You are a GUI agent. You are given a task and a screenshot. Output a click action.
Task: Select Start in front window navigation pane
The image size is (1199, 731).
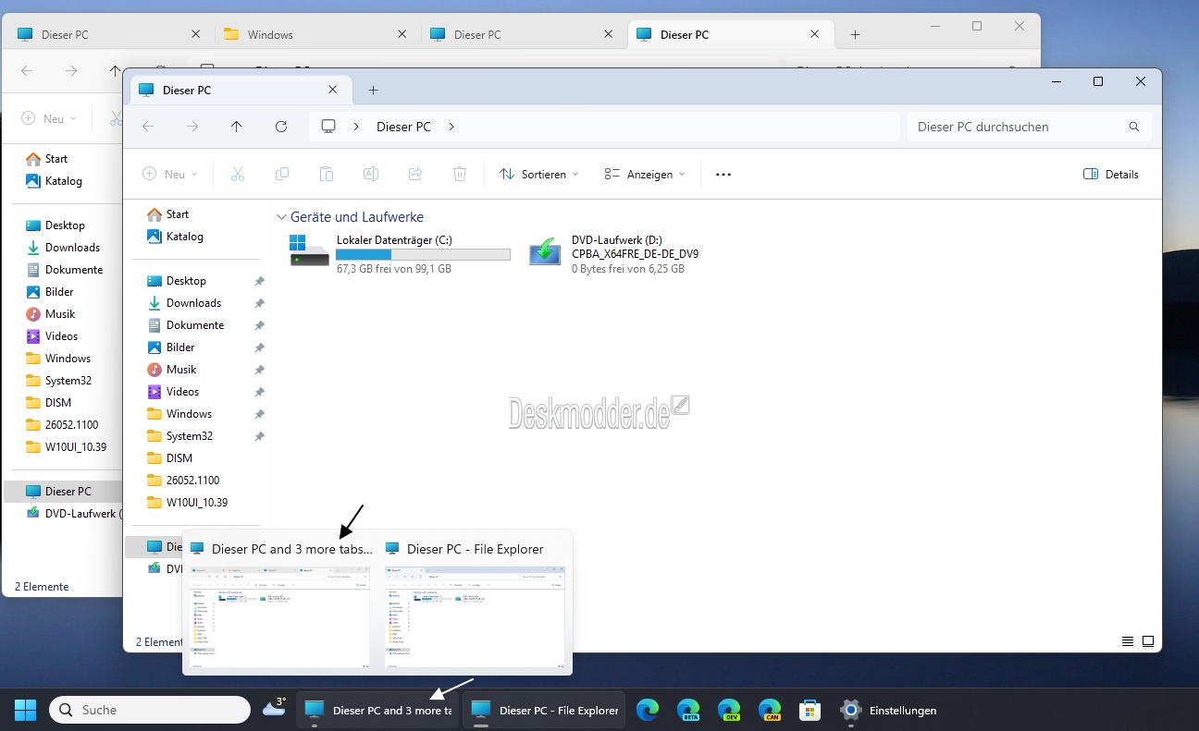[x=167, y=213]
